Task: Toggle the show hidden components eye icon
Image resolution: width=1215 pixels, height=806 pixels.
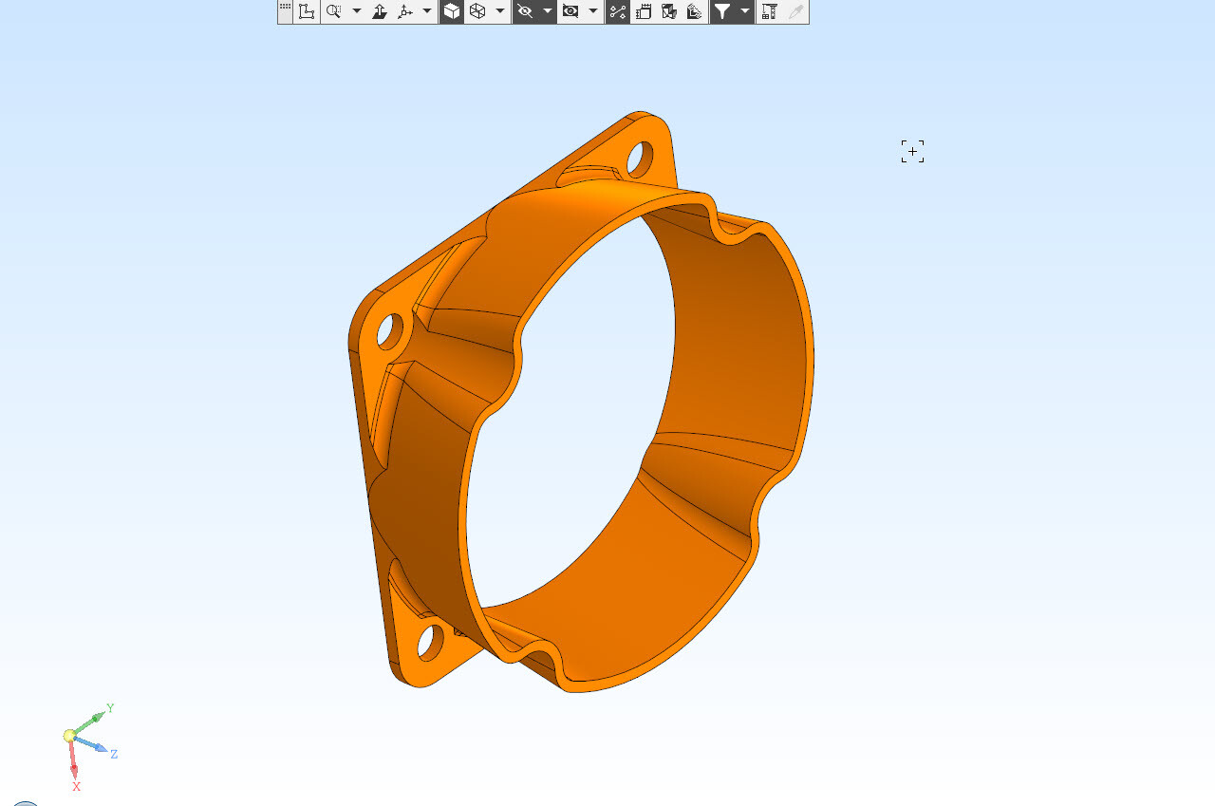Action: (570, 11)
